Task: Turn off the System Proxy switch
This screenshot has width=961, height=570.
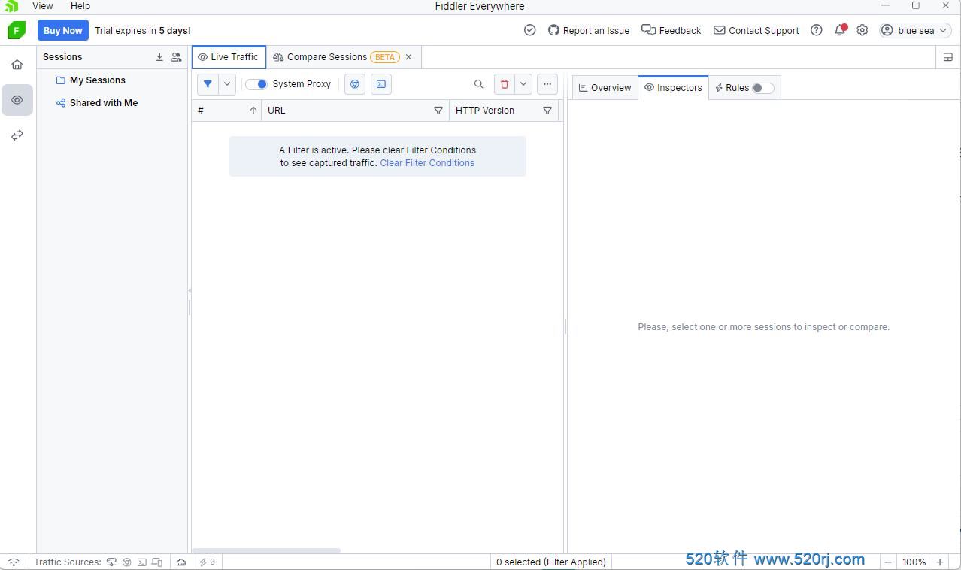Action: [x=256, y=84]
